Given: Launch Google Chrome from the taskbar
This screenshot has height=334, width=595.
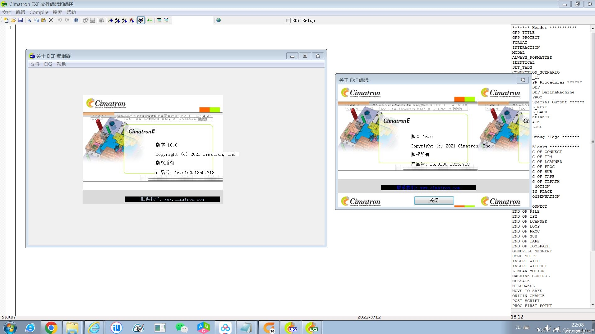Looking at the screenshot, I should (51, 328).
